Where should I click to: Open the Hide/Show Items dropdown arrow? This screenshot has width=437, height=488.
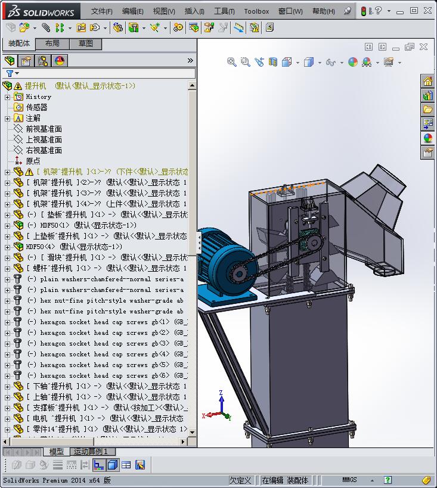pyautogui.click(x=342, y=63)
